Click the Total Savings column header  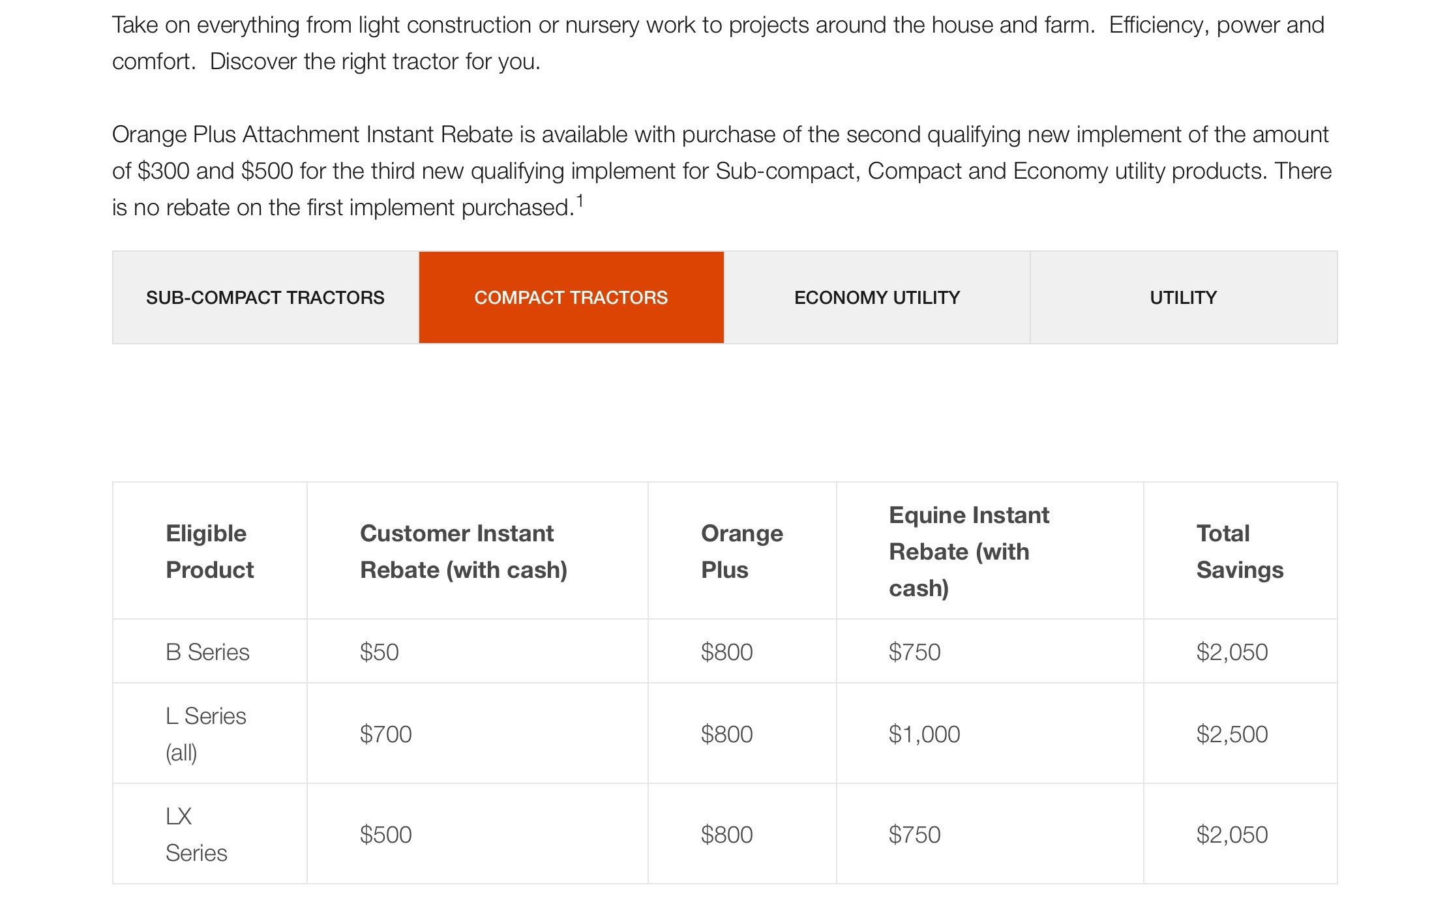(1240, 551)
